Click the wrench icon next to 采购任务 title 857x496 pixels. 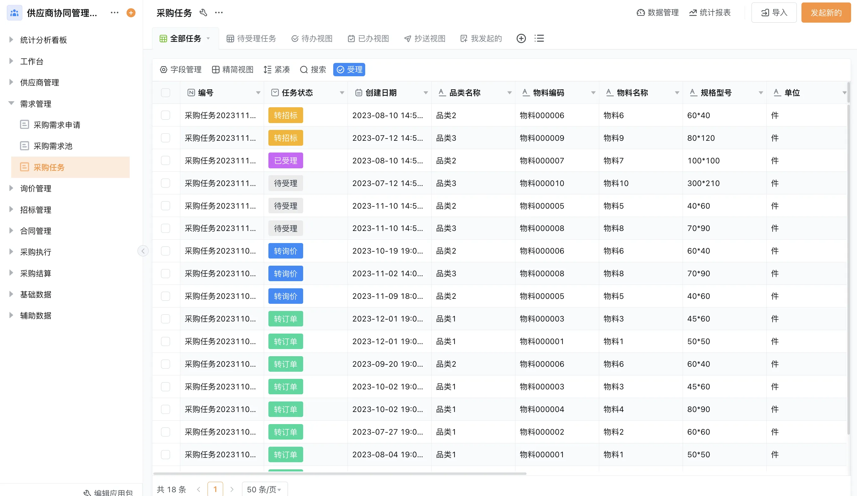click(x=203, y=13)
